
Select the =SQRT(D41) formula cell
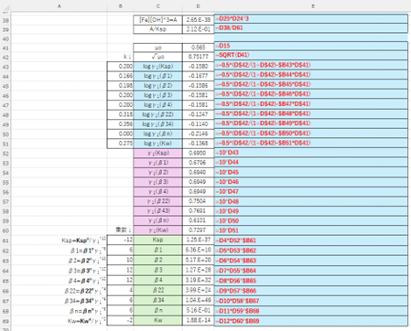[311, 55]
